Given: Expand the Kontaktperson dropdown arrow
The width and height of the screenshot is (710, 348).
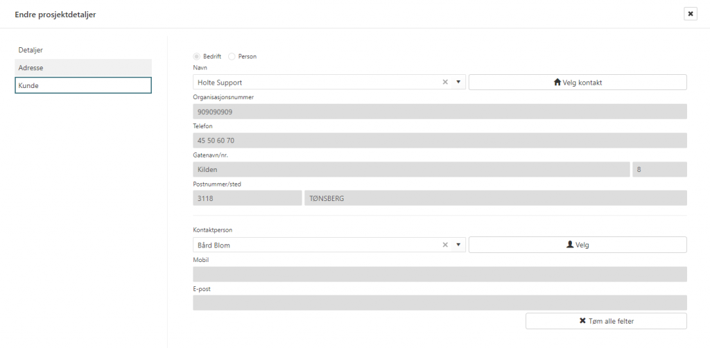Looking at the screenshot, I should click(458, 245).
